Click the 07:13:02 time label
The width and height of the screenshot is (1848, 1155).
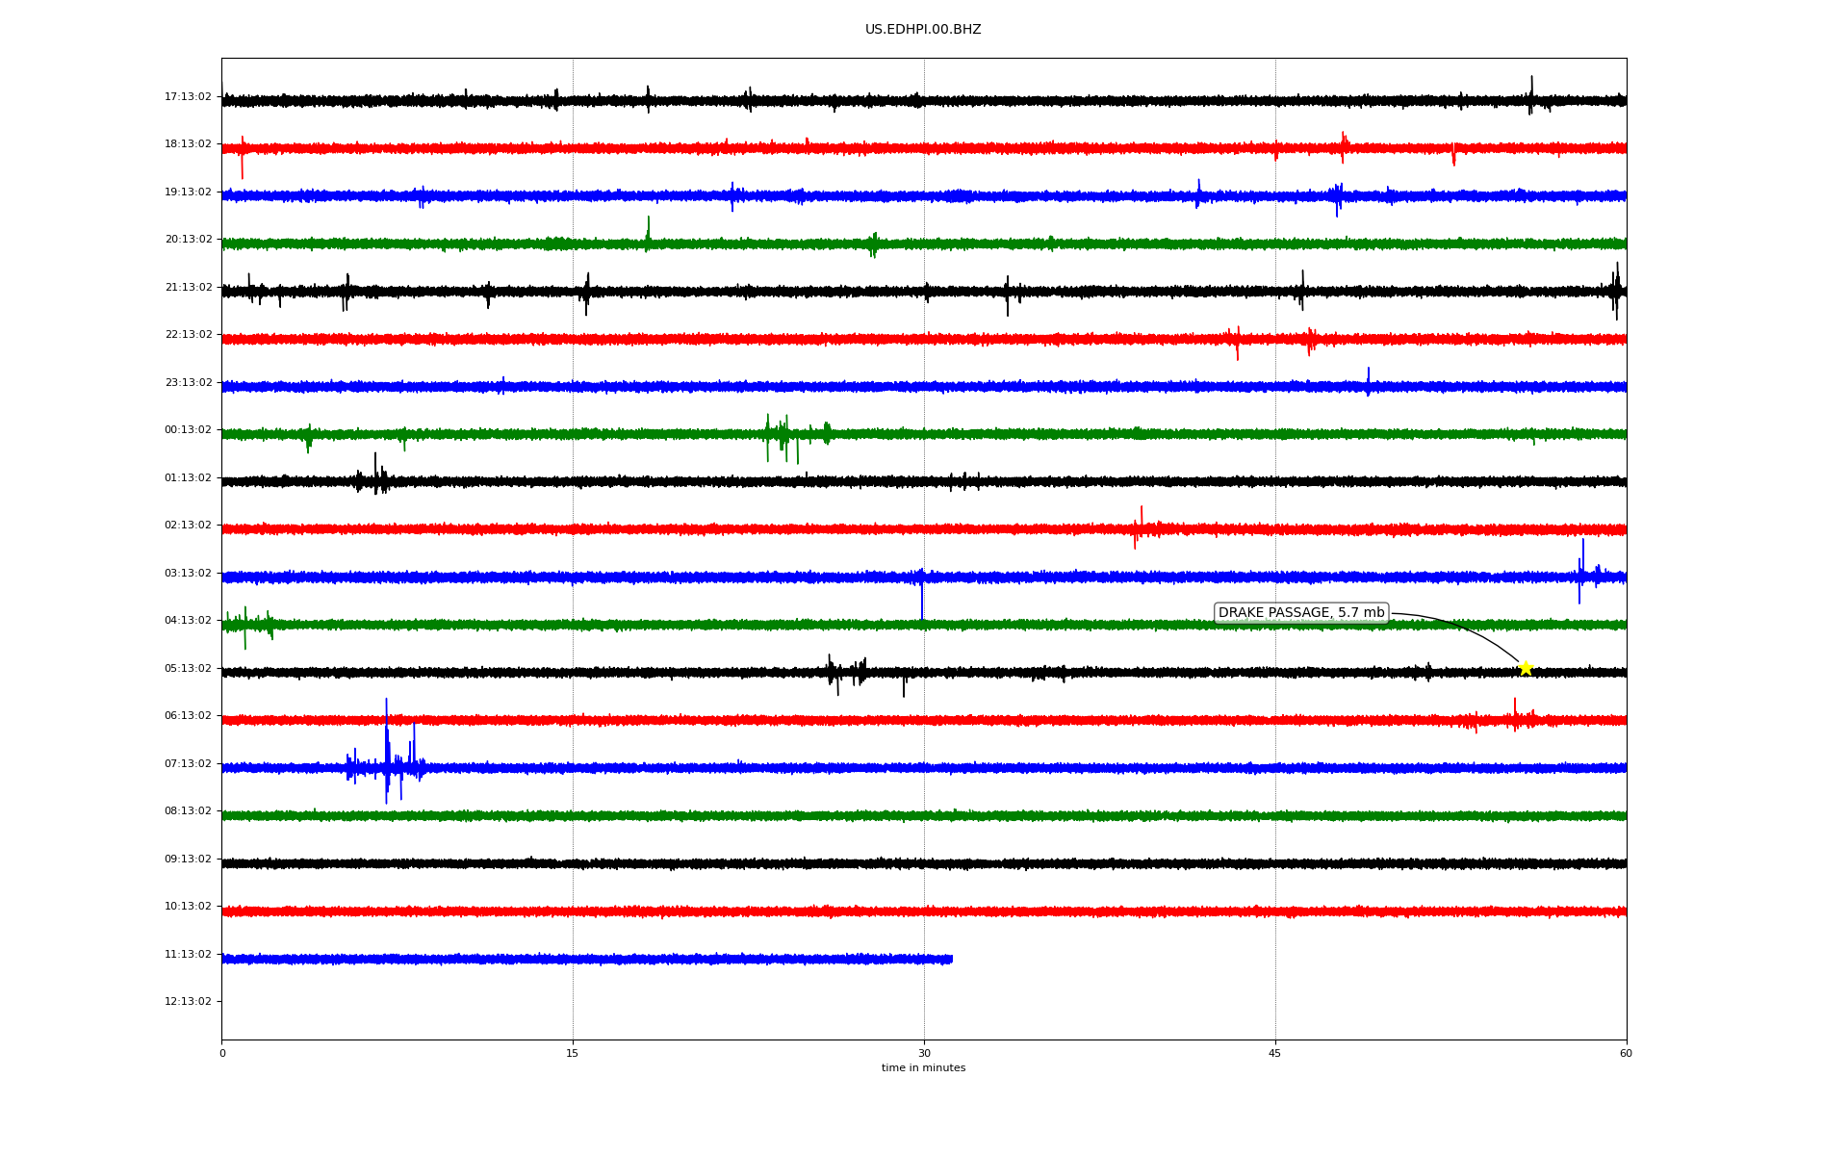click(188, 763)
